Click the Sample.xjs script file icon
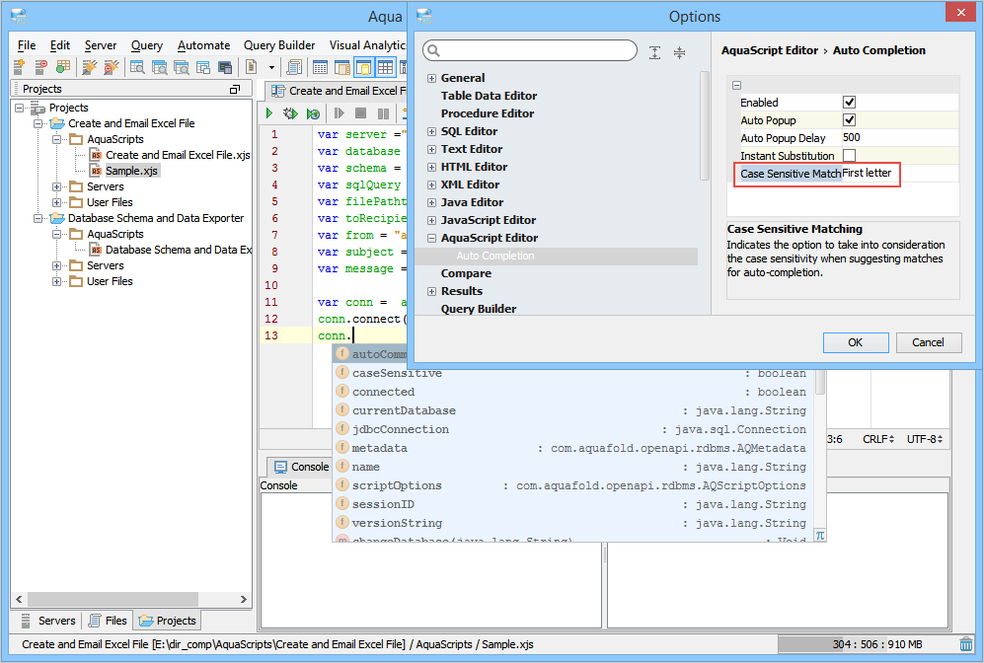Image resolution: width=984 pixels, height=663 pixels. pyautogui.click(x=96, y=171)
